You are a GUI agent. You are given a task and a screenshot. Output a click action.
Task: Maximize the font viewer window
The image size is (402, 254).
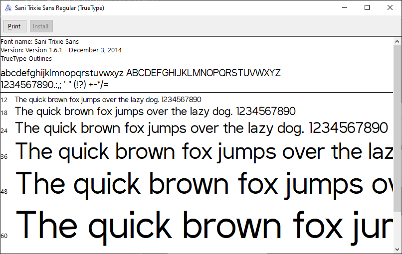coord(367,7)
